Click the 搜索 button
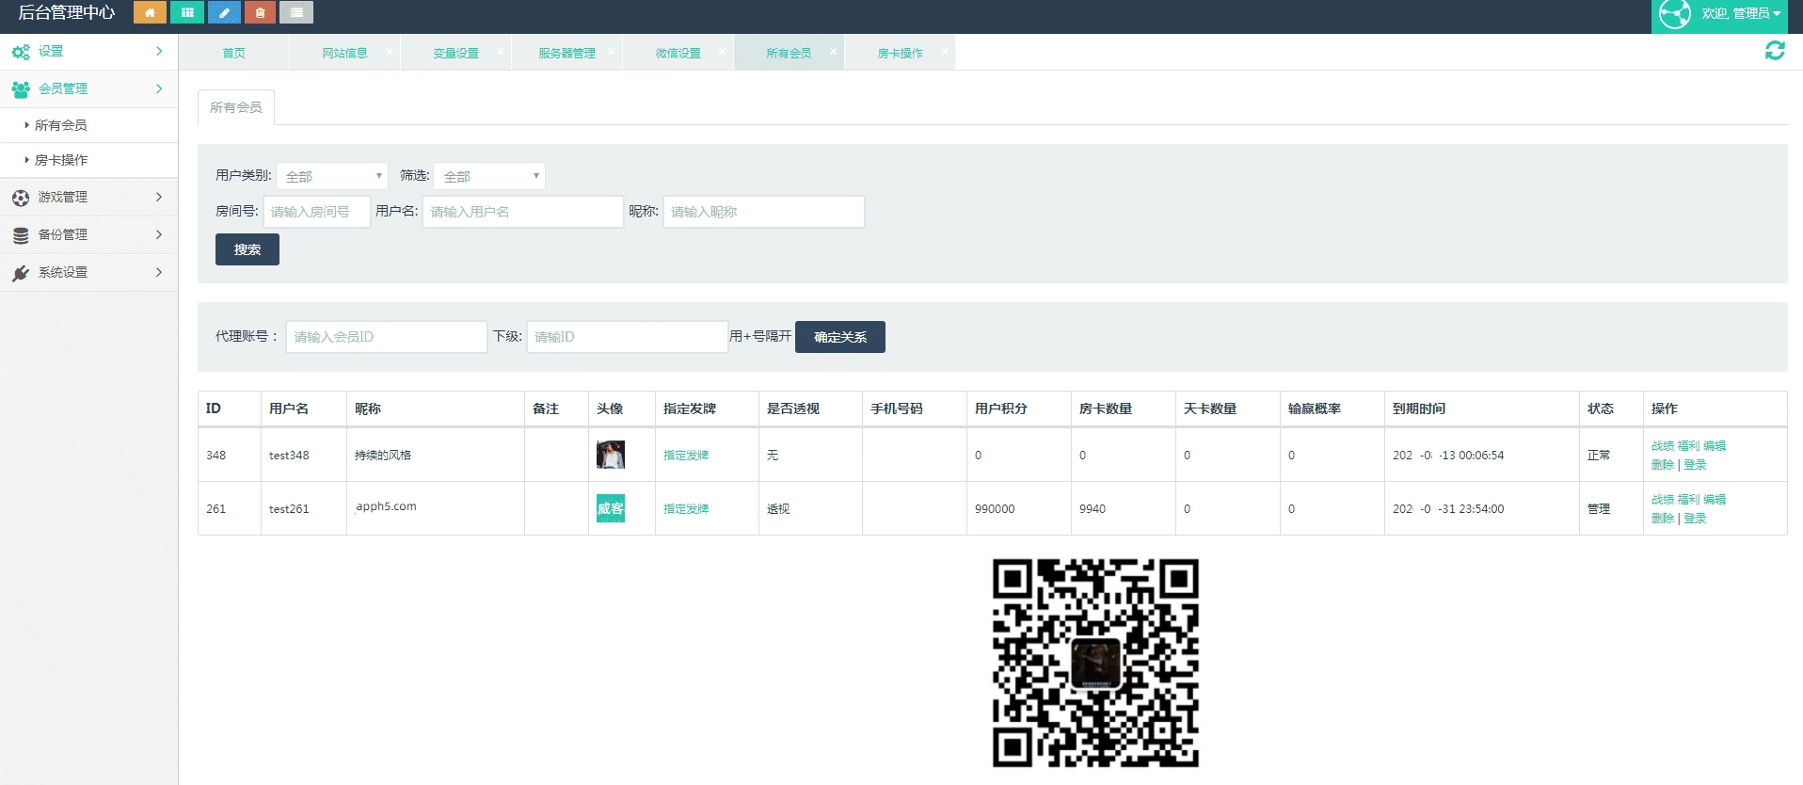1803x785 pixels. (x=247, y=249)
